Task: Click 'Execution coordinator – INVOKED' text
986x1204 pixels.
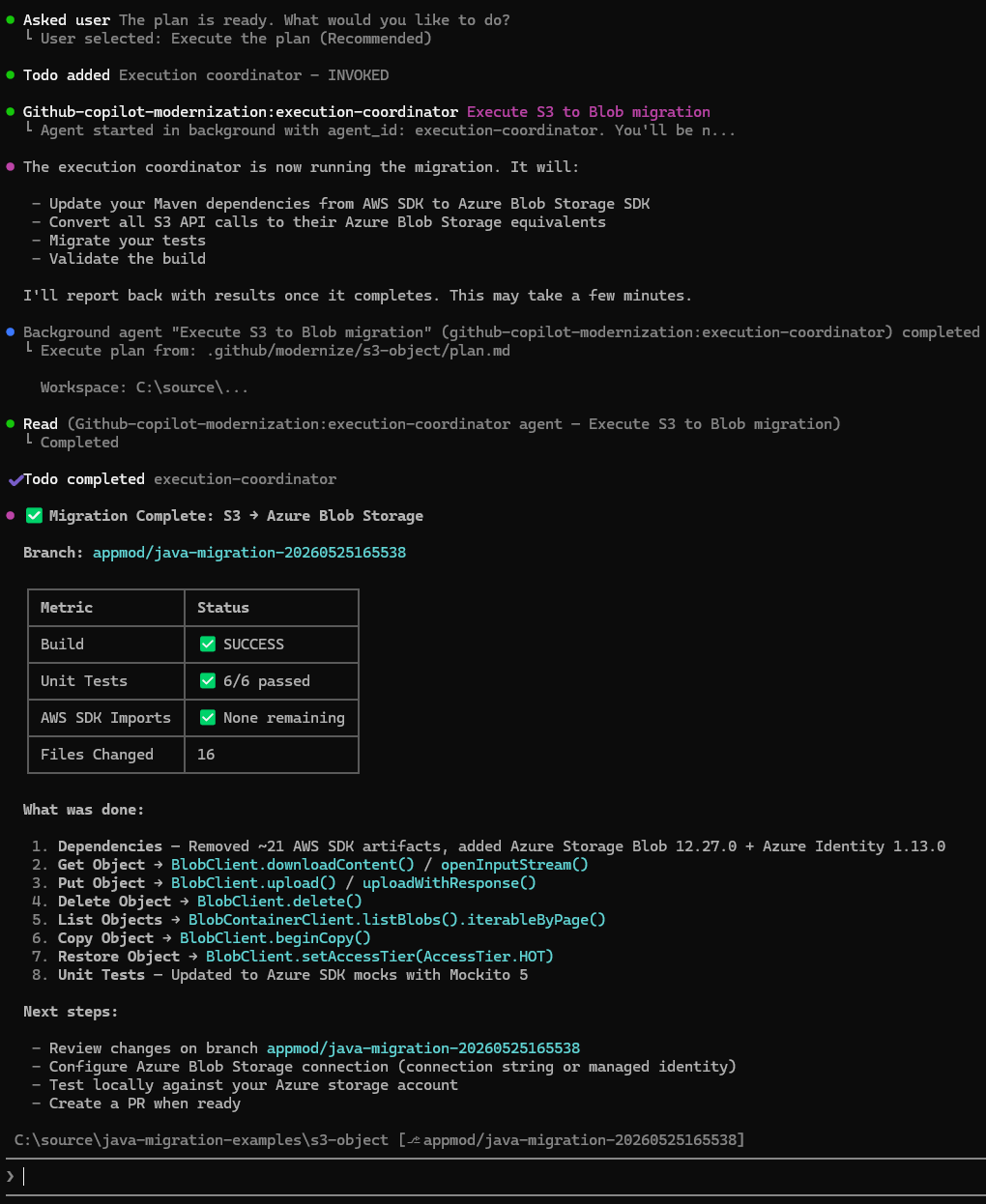Action: coord(254,75)
